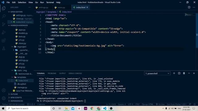Open the Selection menu
Viewport: 198px width, 111px height.
(22, 2)
